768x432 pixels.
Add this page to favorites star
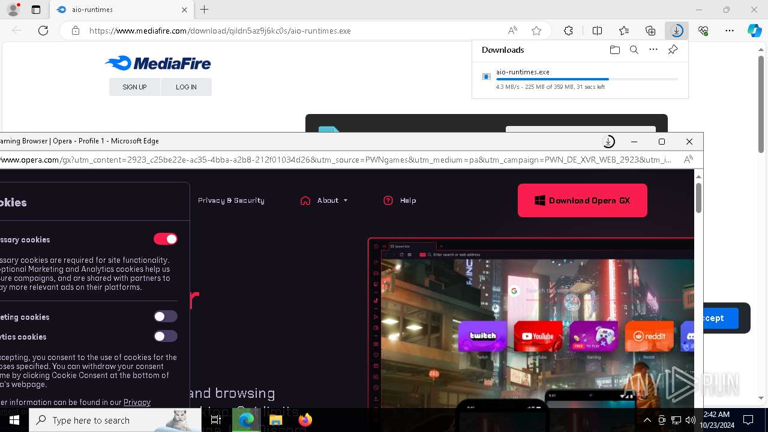pyautogui.click(x=536, y=31)
